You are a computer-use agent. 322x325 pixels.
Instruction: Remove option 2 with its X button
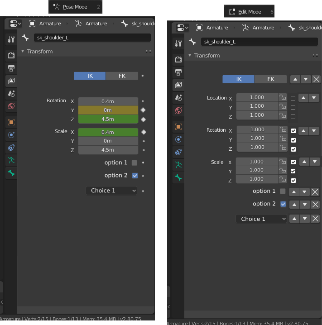tap(315, 205)
